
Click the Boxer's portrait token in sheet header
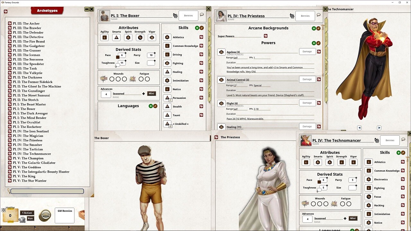click(x=105, y=16)
